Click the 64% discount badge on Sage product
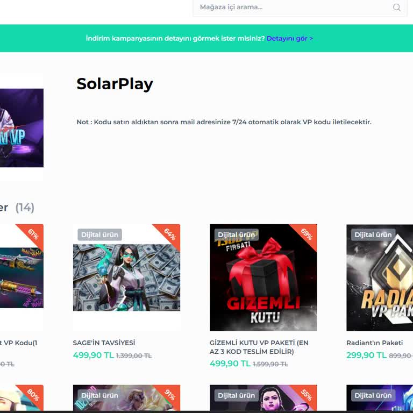413x413 pixels. coord(169,234)
